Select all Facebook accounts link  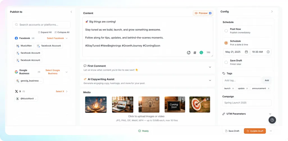click(x=56, y=38)
